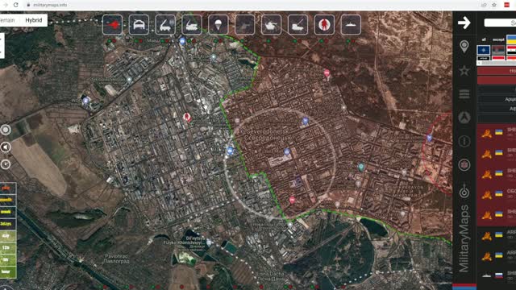
Task: Reload the page in the browser
Action: point(15,5)
